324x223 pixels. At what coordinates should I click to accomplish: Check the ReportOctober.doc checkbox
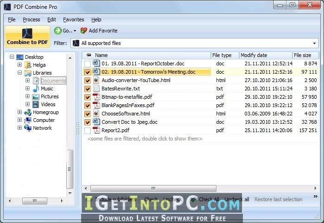point(88,64)
